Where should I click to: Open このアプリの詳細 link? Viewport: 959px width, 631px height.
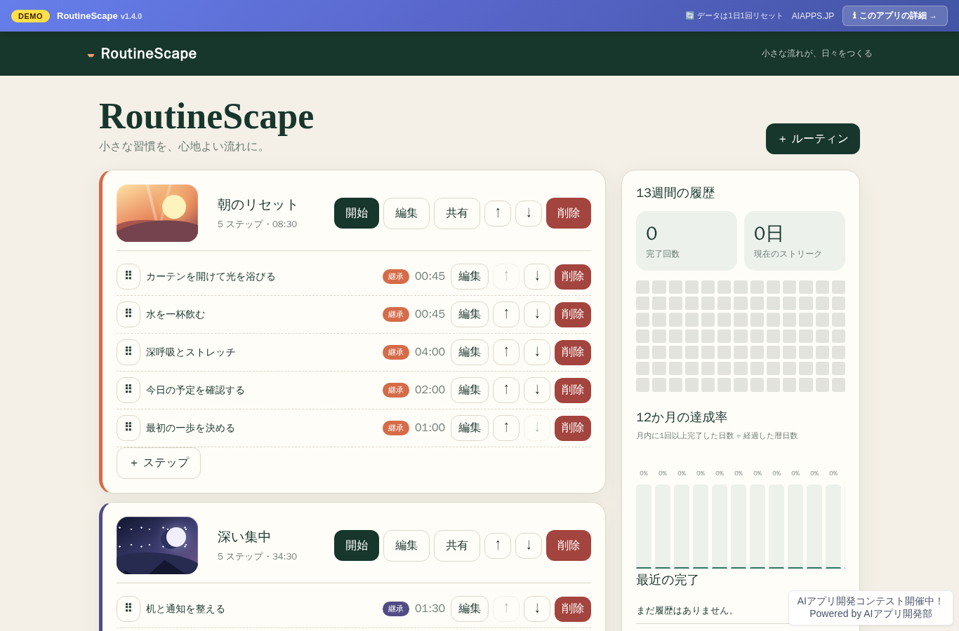[x=895, y=16]
